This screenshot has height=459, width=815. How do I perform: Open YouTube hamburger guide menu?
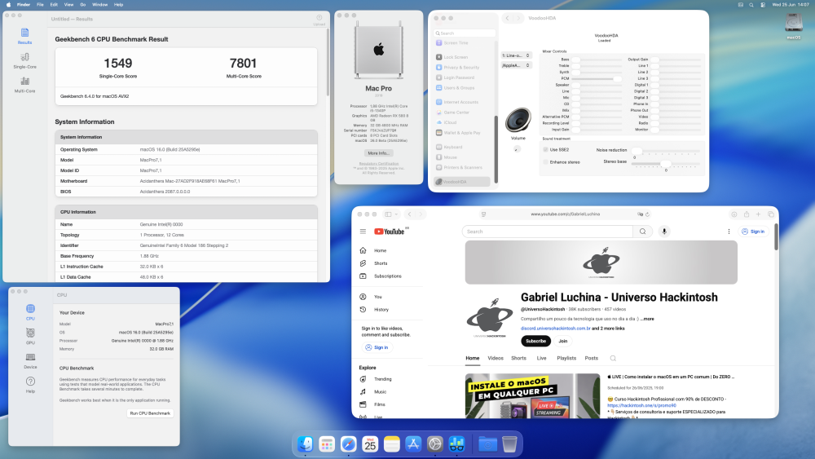point(363,232)
